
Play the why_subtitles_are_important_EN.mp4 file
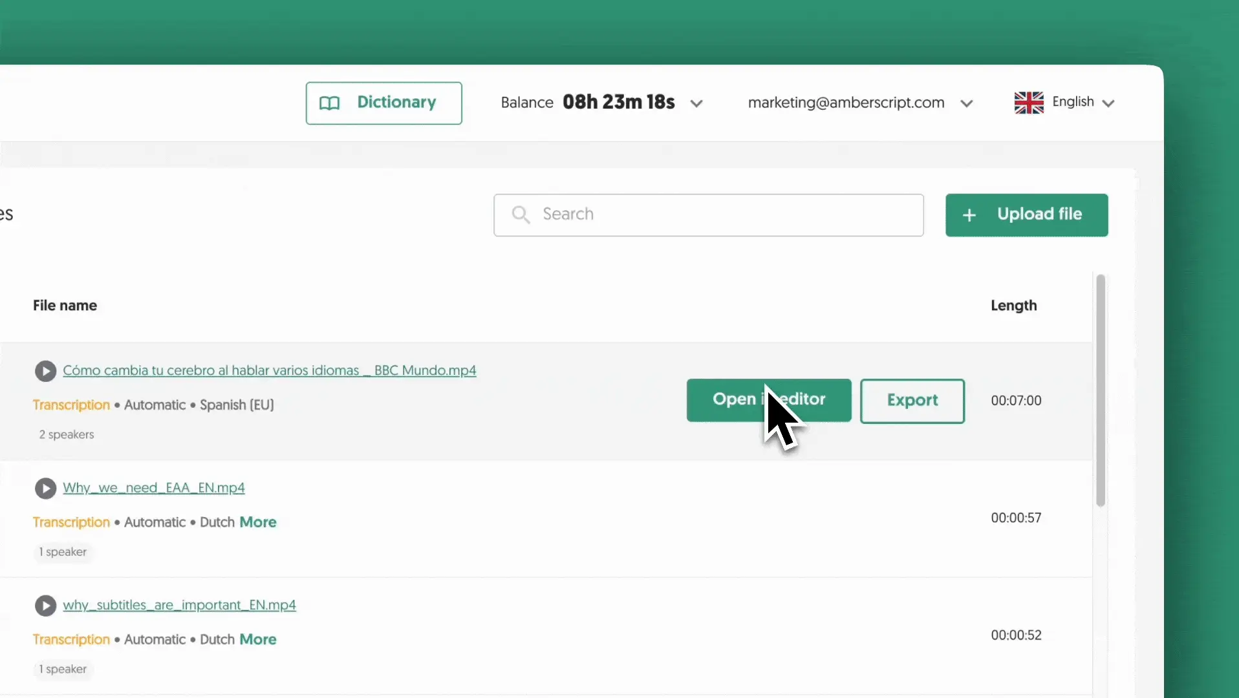tap(45, 606)
